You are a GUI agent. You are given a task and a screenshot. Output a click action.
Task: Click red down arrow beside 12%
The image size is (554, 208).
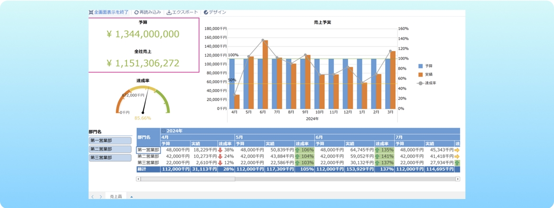click(x=221, y=163)
